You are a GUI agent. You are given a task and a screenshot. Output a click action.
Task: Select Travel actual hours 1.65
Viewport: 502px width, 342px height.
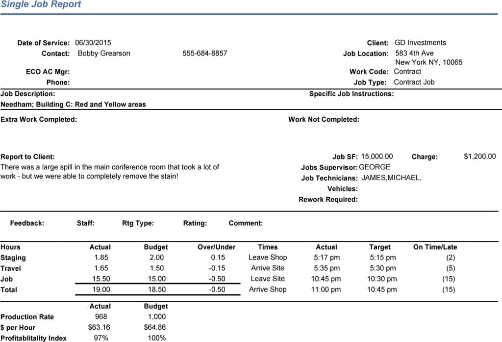101,268
